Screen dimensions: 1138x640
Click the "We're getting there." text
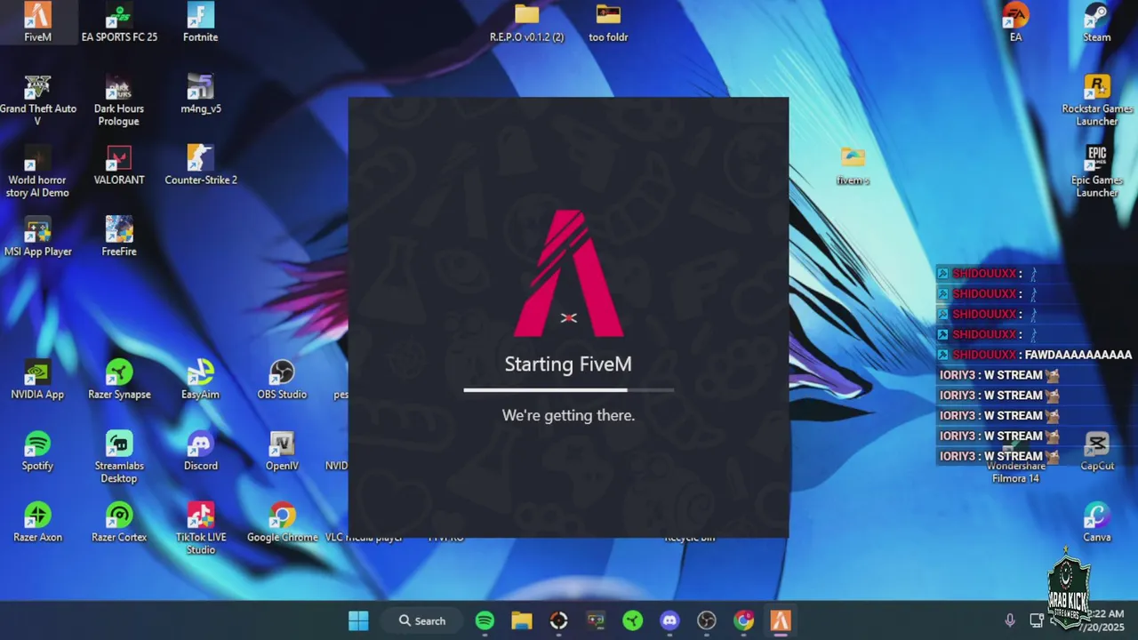[568, 415]
